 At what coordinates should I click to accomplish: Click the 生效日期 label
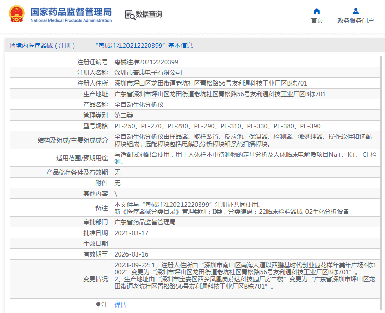click(x=95, y=244)
